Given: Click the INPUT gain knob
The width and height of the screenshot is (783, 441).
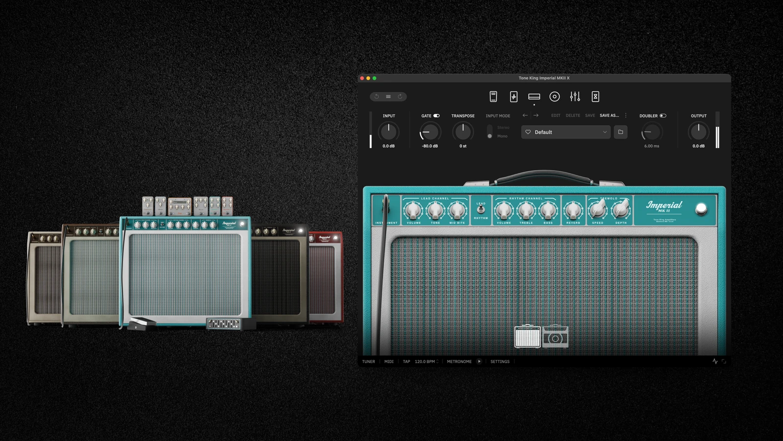Looking at the screenshot, I should coord(389,131).
